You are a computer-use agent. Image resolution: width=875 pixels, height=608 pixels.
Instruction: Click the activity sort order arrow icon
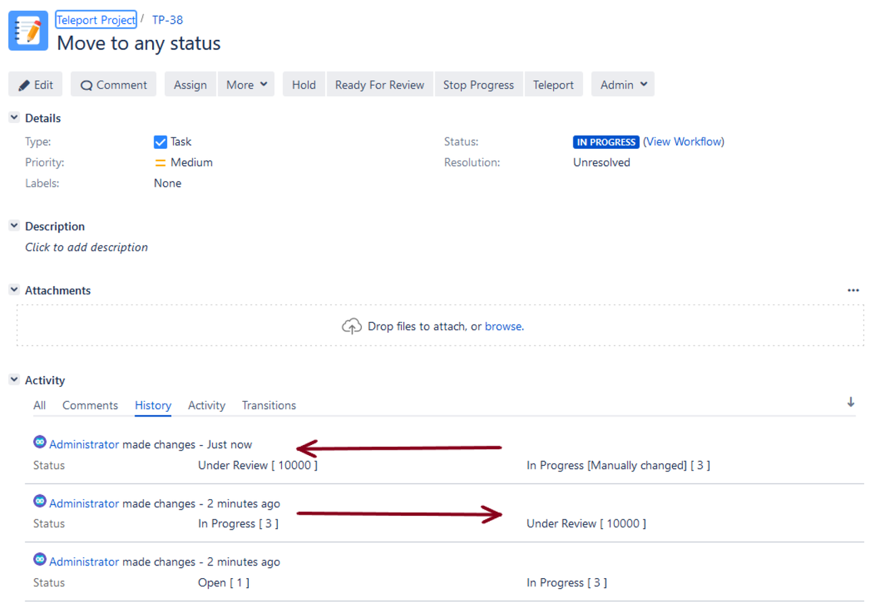tap(851, 402)
